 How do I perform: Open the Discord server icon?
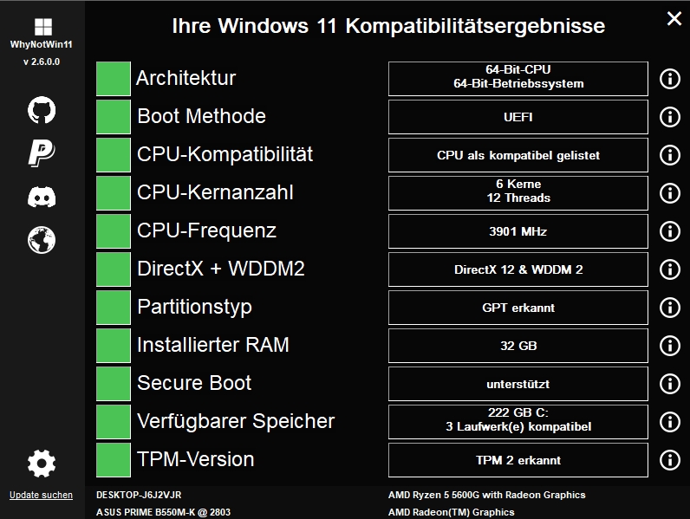pos(42,197)
